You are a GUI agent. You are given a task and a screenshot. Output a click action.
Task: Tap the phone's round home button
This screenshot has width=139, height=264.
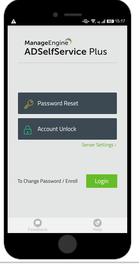pyautogui.click(x=68, y=244)
